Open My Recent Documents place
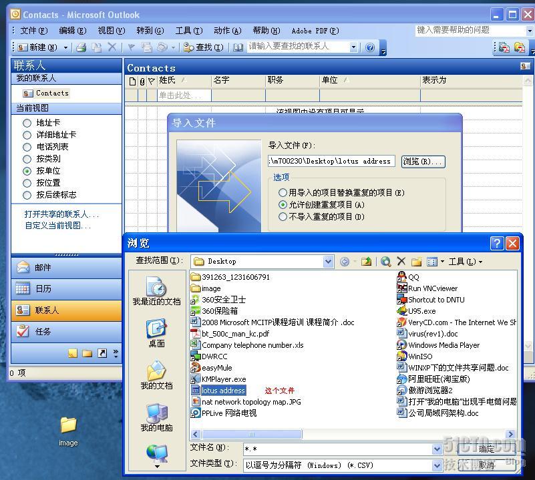 [x=156, y=291]
